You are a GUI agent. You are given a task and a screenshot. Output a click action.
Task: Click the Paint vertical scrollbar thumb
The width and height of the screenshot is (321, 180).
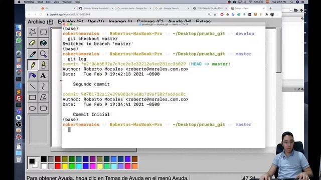pos(278,50)
